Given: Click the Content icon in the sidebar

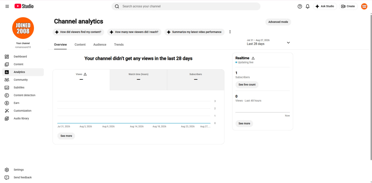Looking at the screenshot, I should click(x=7, y=64).
